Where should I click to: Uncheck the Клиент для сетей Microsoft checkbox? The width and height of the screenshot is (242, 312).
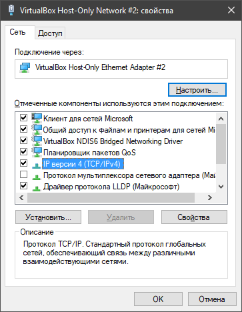[23, 117]
